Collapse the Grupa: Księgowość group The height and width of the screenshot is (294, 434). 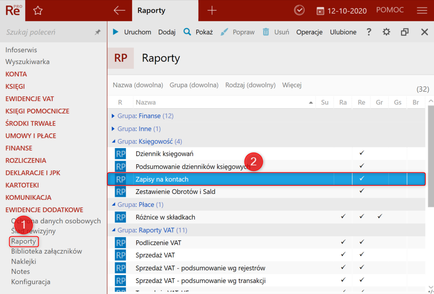[113, 141]
